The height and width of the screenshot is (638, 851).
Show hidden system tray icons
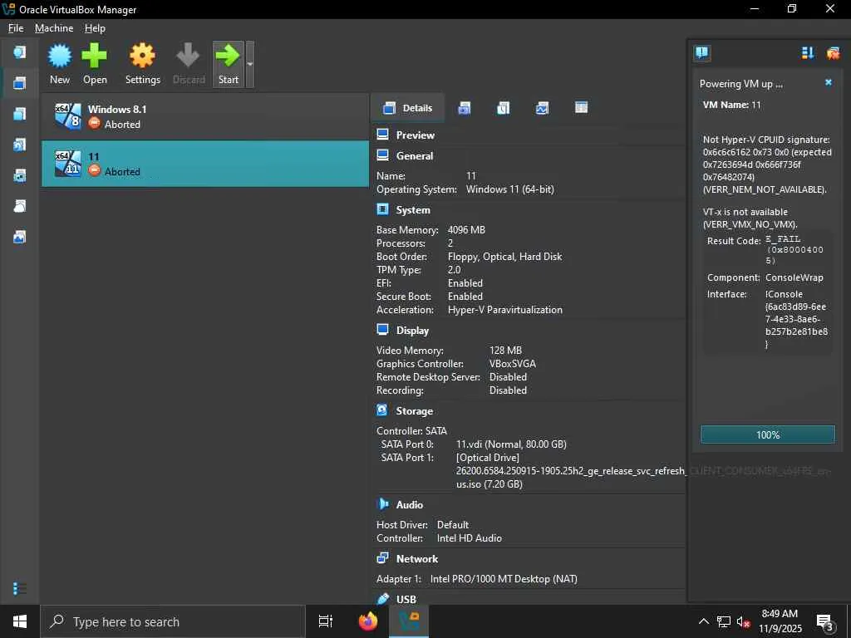[703, 621]
